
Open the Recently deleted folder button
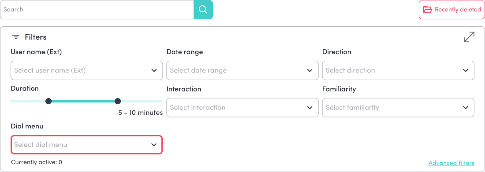point(452,10)
